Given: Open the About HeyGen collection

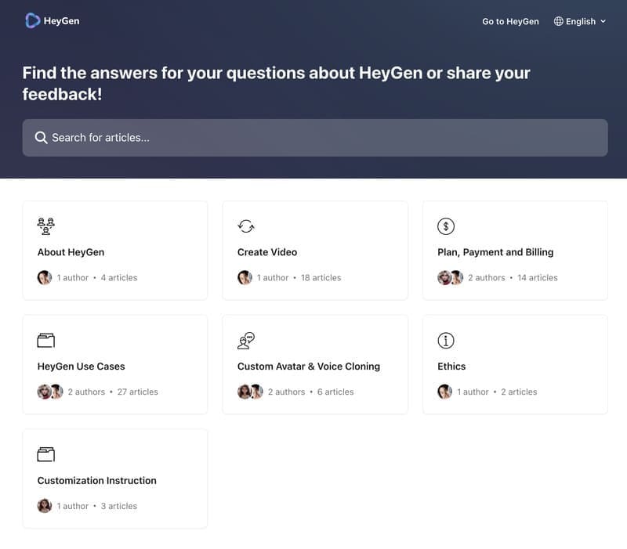Looking at the screenshot, I should (x=115, y=251).
